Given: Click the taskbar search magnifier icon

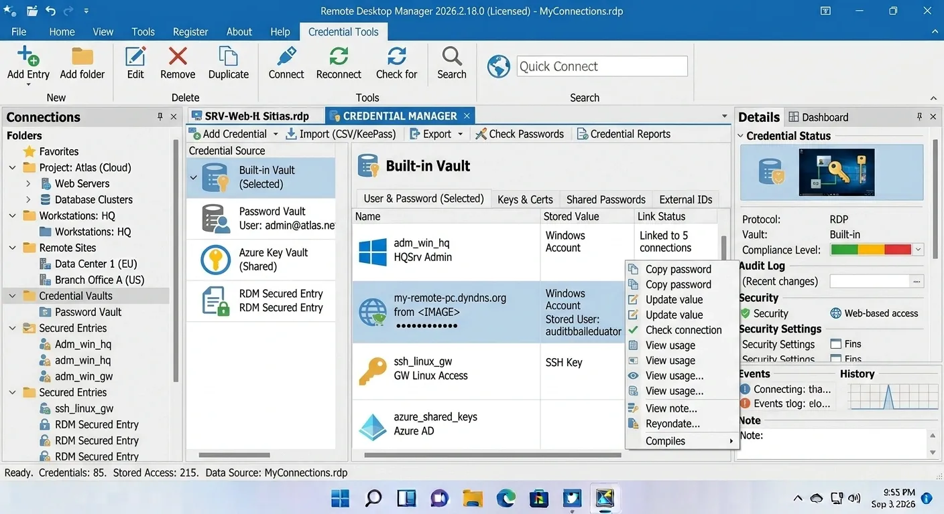Looking at the screenshot, I should (373, 498).
